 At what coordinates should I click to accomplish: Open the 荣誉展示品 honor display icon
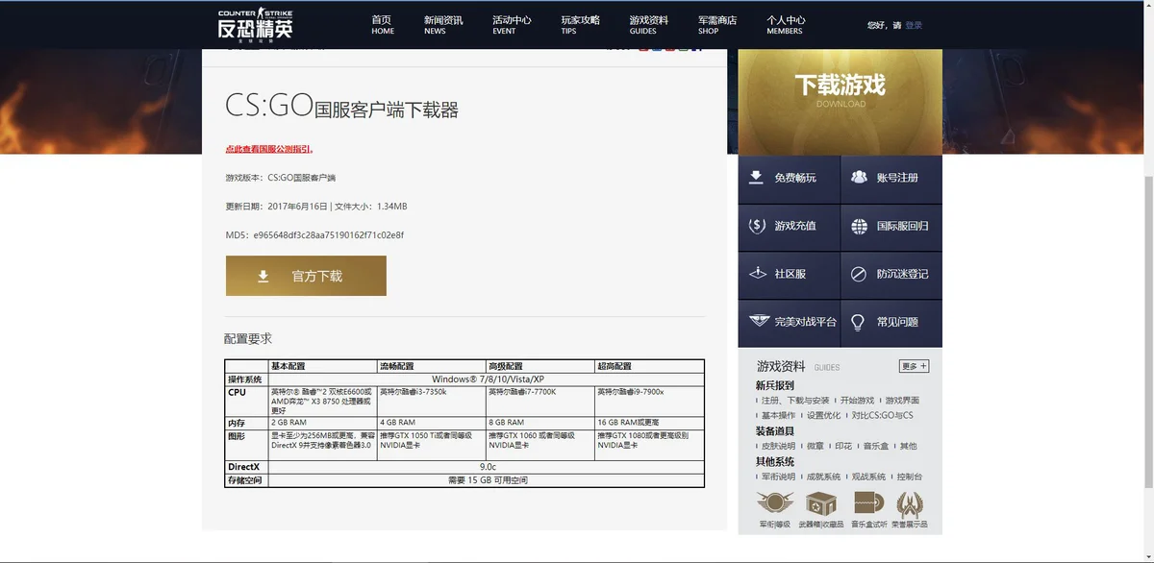point(910,503)
